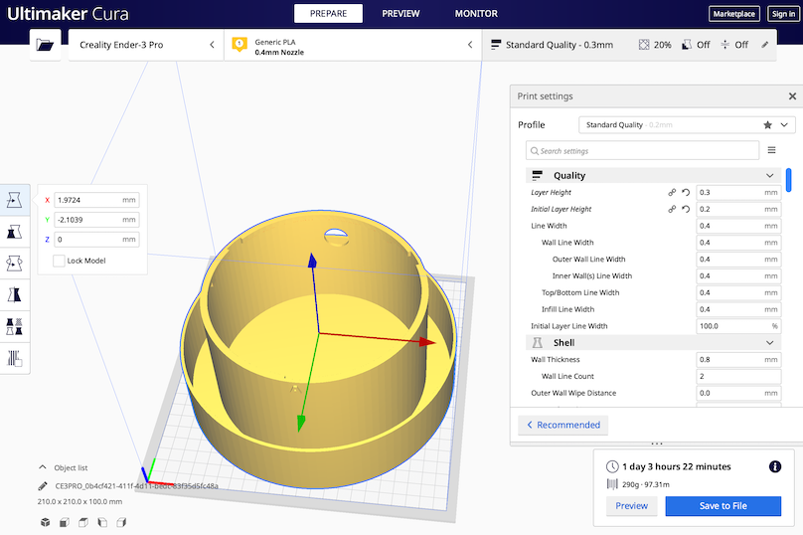Click the Line Width value field
803x535 pixels.
(738, 226)
